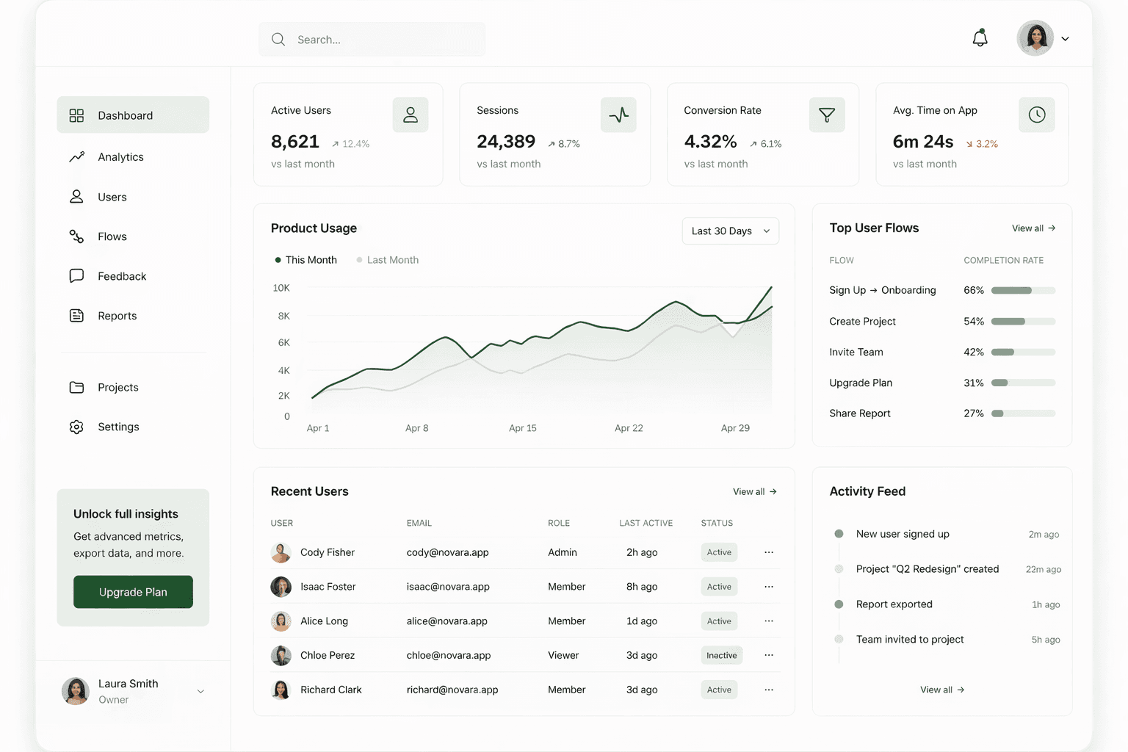Select the Upgrade Plan flow row
This screenshot has width=1128, height=752.
942,383
